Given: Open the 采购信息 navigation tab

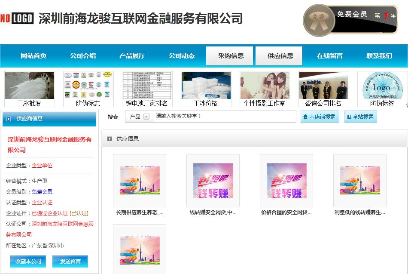Looking at the screenshot, I should 230,55.
